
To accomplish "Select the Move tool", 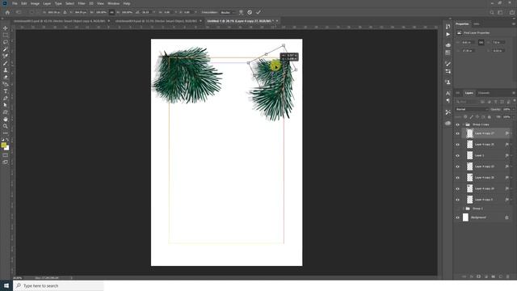I will coord(6,28).
